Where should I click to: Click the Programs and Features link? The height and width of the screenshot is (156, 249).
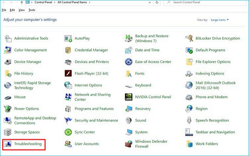click(94, 109)
